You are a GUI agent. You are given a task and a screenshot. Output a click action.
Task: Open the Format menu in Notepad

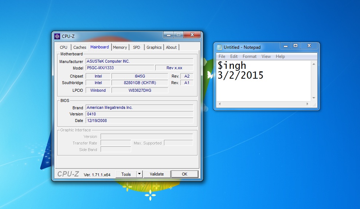tap(249, 56)
